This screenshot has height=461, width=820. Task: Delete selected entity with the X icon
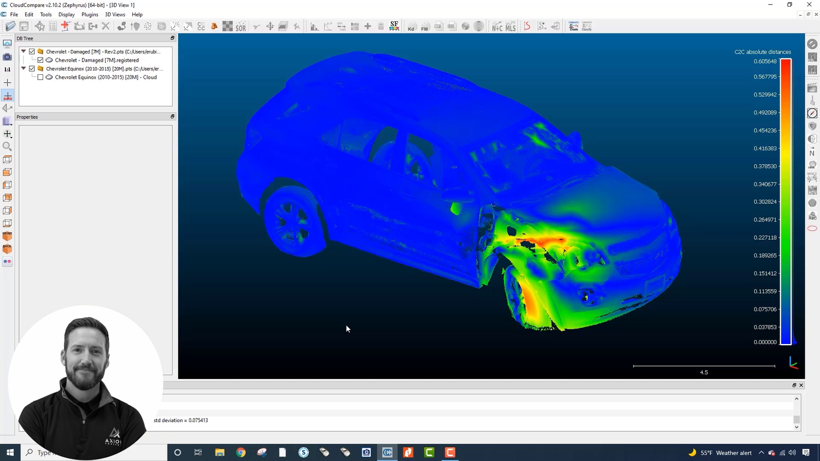point(106,26)
